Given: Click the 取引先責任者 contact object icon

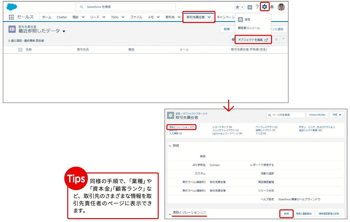Looking at the screenshot, I should 12,29.
